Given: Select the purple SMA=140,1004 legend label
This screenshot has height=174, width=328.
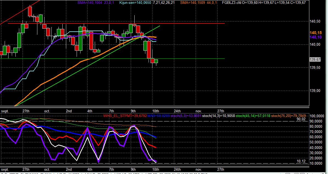Looking at the screenshot, I should point(96,2).
